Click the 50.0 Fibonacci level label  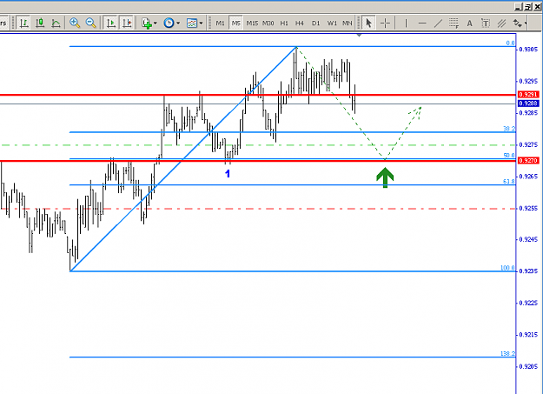(509, 156)
